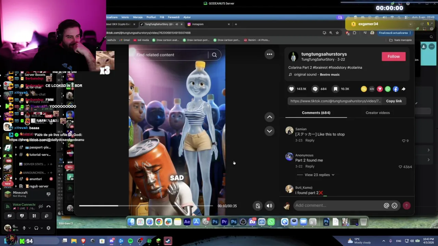Follow tungtungsahurstorys
Image resolution: width=438 pixels, height=246 pixels.
(x=394, y=56)
